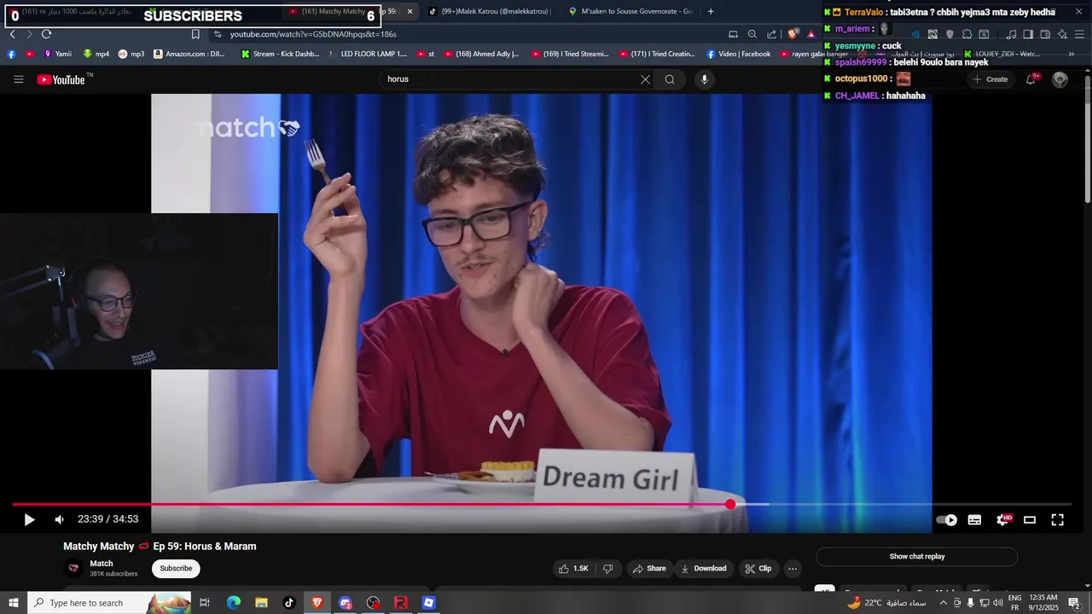1092x614 pixels.
Task: Dislike the video
Action: [607, 569]
